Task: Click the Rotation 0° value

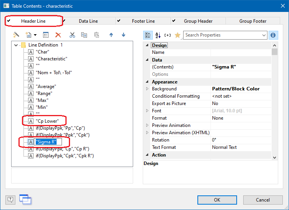Action: click(241, 140)
